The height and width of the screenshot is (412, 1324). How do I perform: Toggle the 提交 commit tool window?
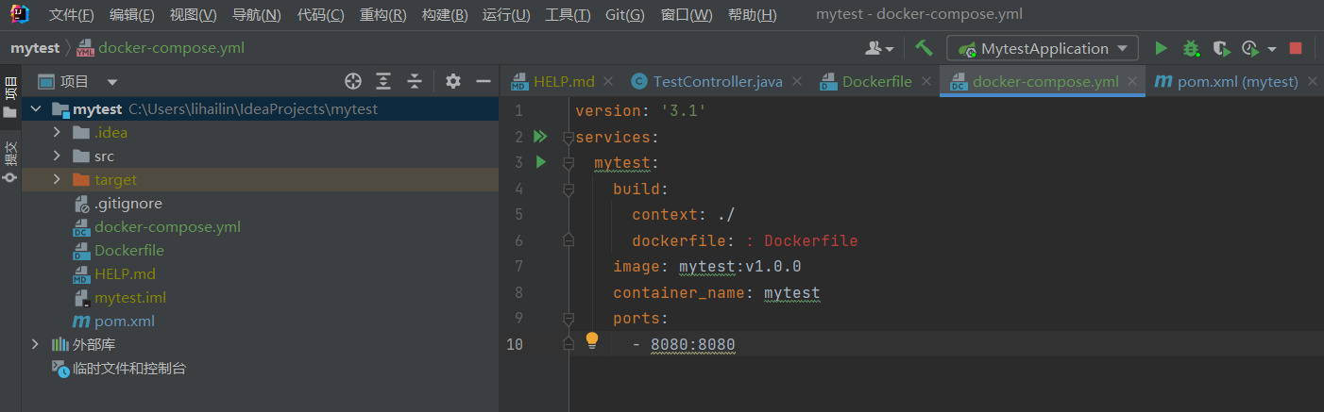coord(10,160)
